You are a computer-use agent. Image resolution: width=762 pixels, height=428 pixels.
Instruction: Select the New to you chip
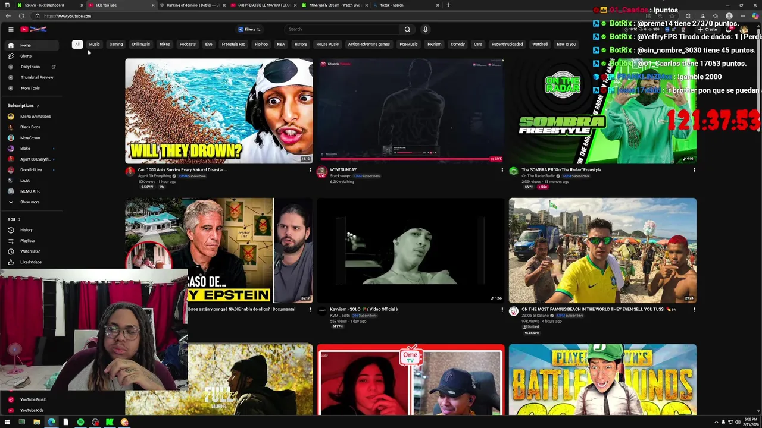pos(566,44)
